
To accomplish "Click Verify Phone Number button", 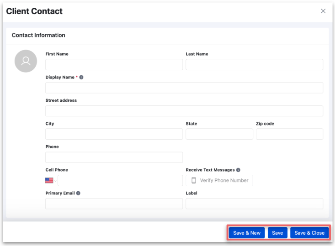I will pos(219,180).
